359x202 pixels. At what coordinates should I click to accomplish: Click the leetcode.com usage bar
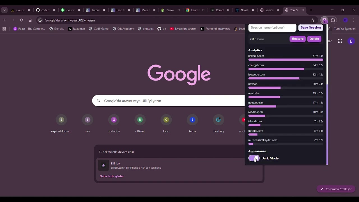(286, 78)
